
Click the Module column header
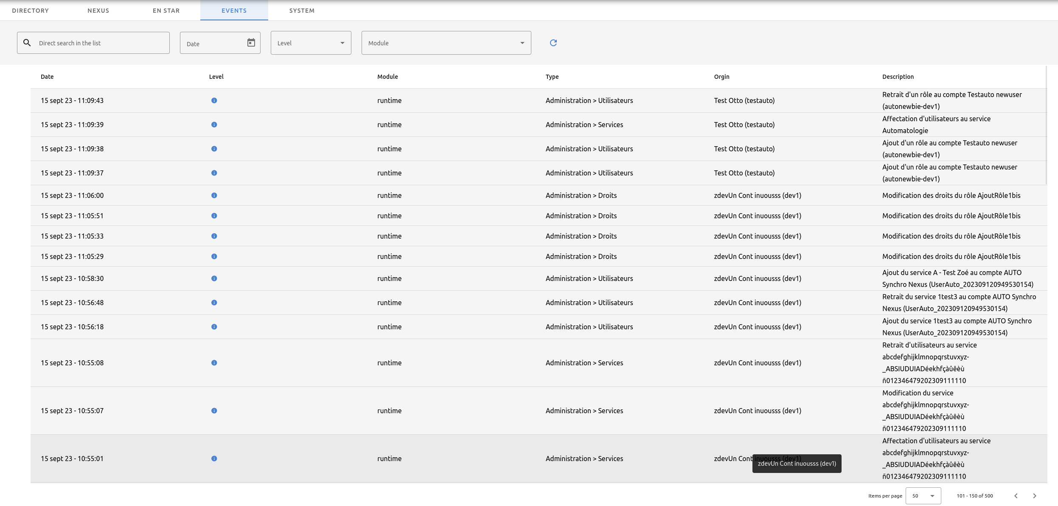click(388, 77)
